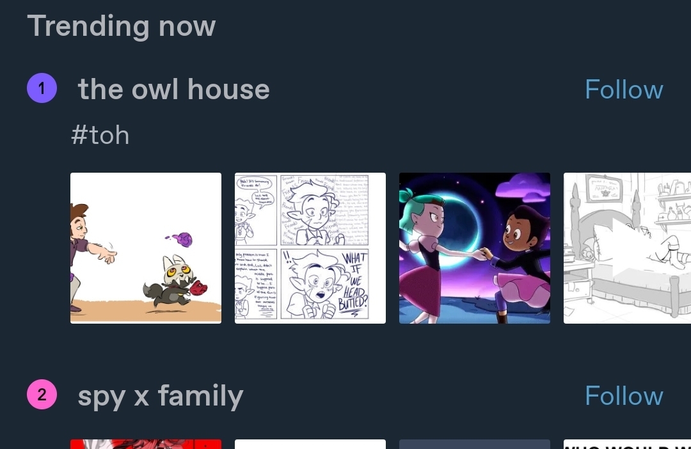
Task: Open second white spy x family thumbnail
Action: pos(310,444)
